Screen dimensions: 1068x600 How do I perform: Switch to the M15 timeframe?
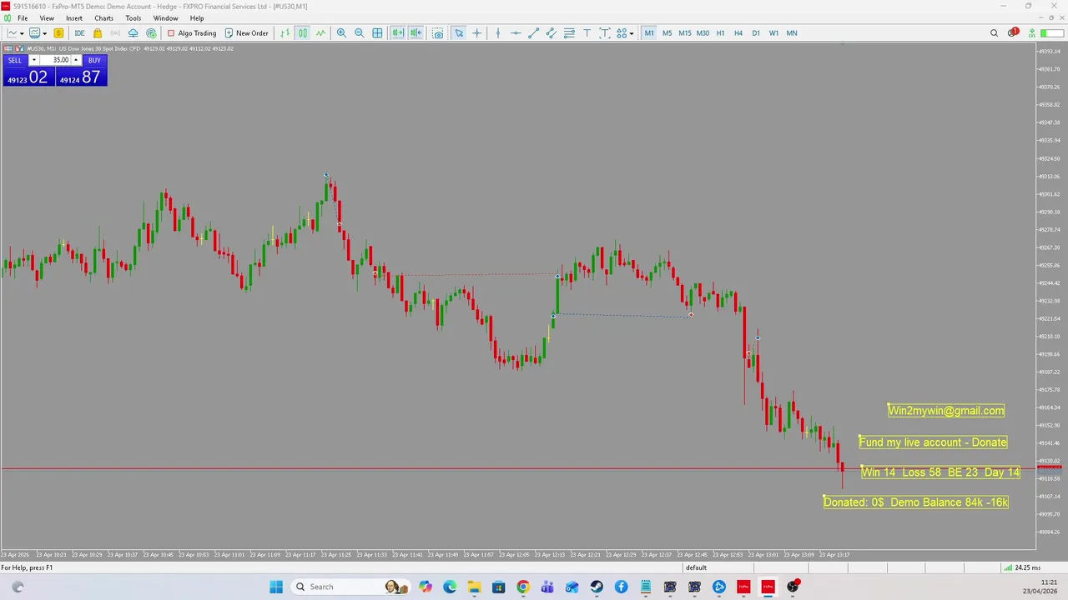point(685,33)
